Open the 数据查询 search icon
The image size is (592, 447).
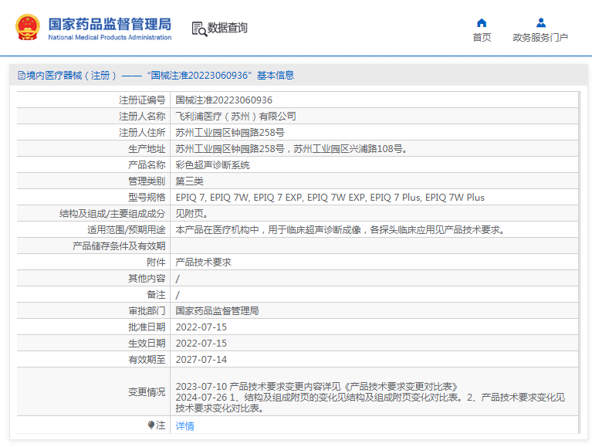tap(199, 29)
